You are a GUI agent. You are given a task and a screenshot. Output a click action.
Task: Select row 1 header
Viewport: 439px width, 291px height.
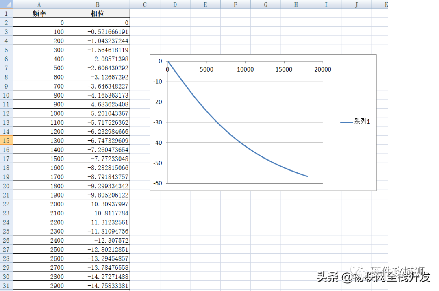pyautogui.click(x=7, y=13)
